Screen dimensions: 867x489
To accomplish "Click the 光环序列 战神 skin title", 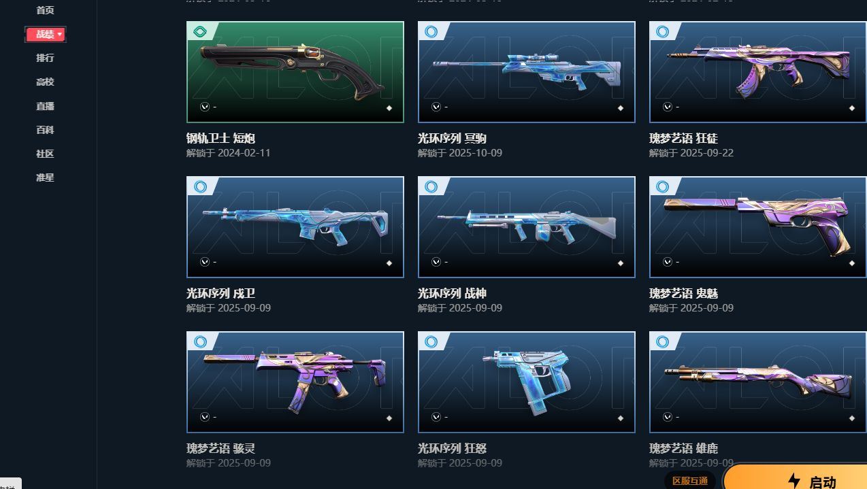I will 452,293.
